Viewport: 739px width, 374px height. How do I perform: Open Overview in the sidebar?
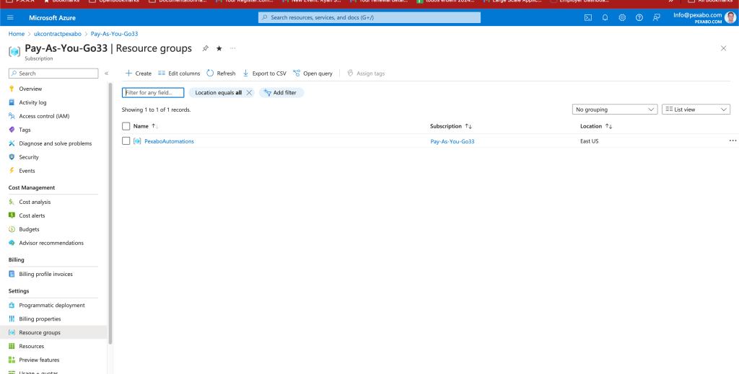30,89
